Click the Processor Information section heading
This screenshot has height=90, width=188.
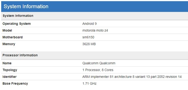[x=20, y=55]
